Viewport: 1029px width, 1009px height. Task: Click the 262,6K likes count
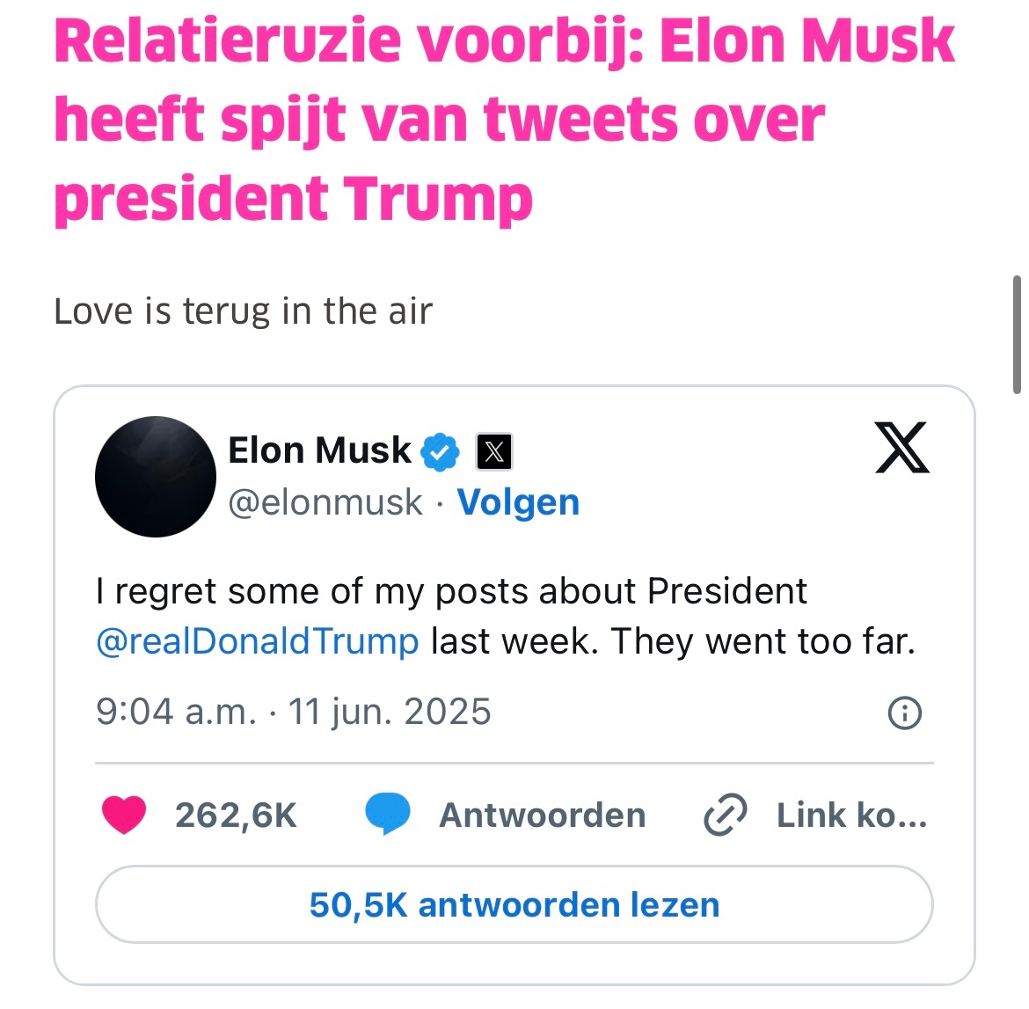click(236, 815)
